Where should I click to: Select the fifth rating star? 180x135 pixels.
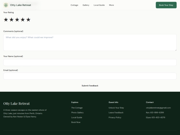pos(28,20)
